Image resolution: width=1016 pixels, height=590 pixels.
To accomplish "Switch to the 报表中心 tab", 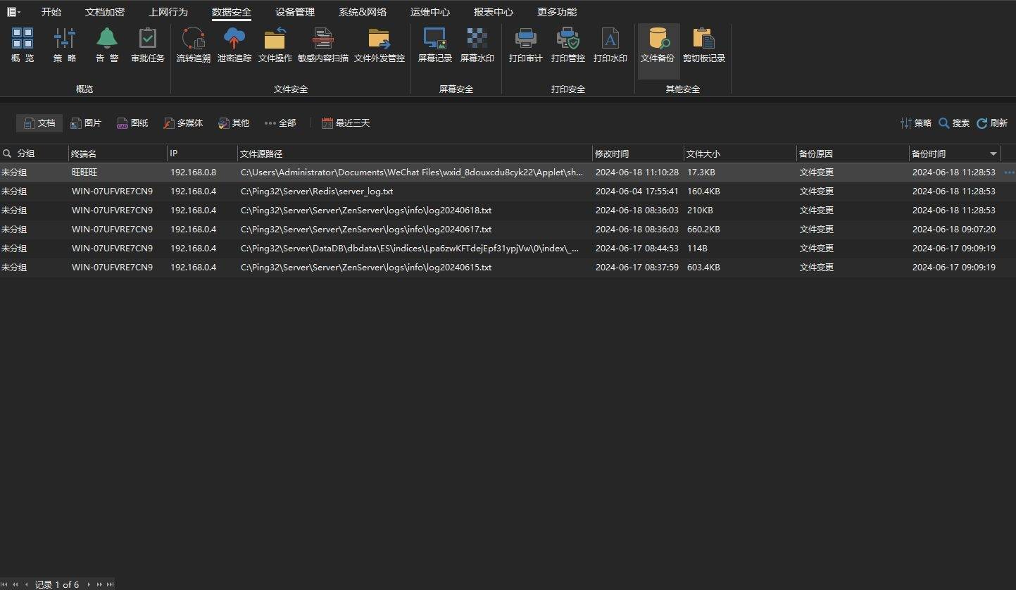I will coord(494,12).
